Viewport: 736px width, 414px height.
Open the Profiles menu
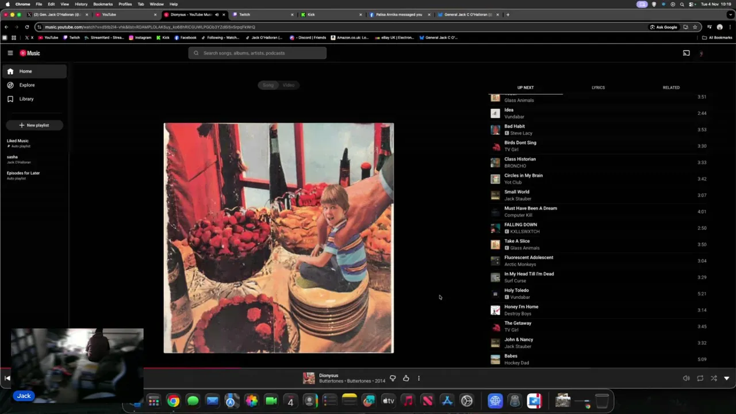click(125, 4)
